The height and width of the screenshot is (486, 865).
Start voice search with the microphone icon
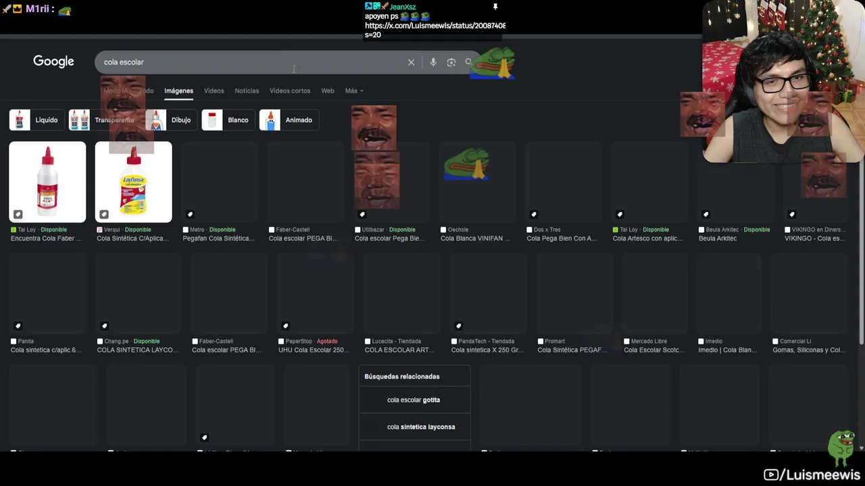click(x=433, y=62)
